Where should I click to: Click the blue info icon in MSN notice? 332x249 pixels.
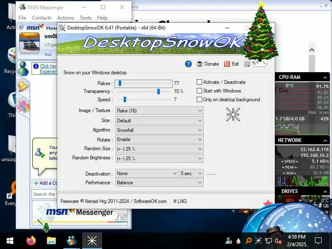[36, 66]
